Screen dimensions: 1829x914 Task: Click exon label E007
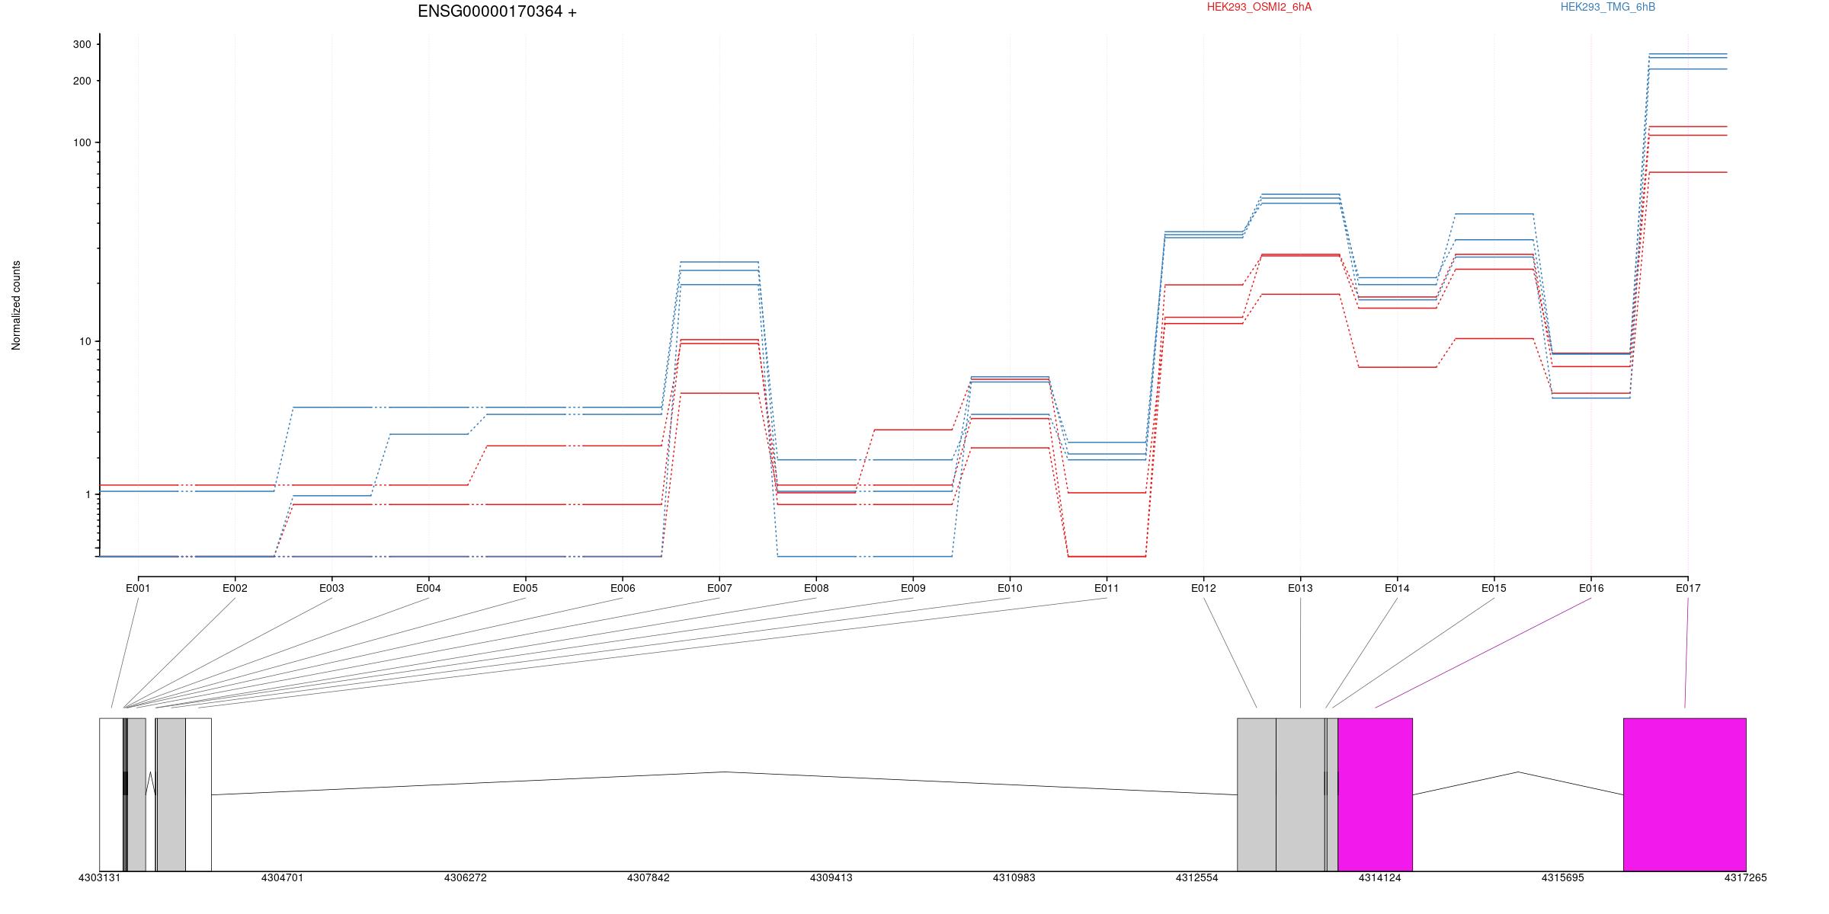pyautogui.click(x=719, y=588)
